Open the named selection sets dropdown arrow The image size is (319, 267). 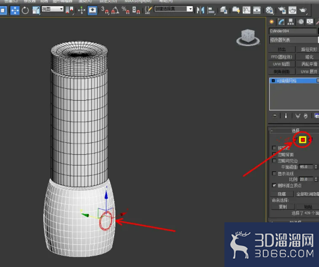190,9
